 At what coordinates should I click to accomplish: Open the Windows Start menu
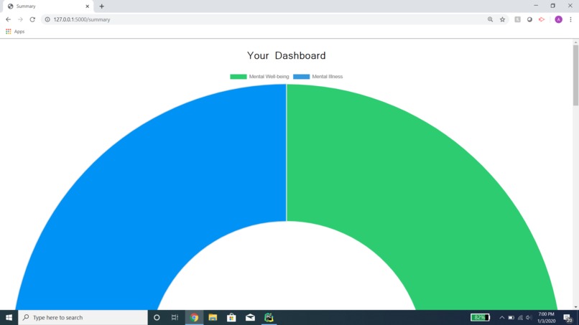tap(9, 317)
